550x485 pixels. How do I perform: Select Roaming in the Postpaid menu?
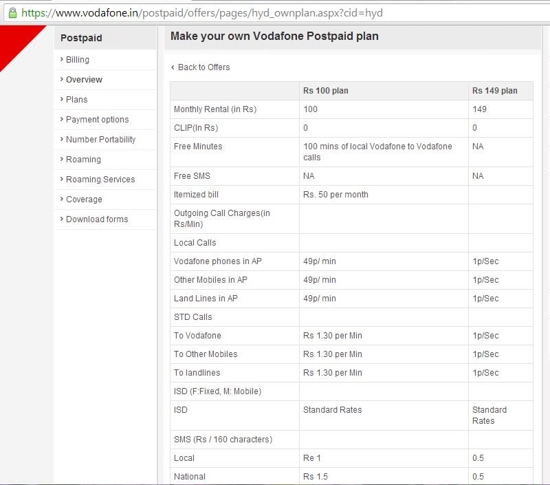pos(83,160)
